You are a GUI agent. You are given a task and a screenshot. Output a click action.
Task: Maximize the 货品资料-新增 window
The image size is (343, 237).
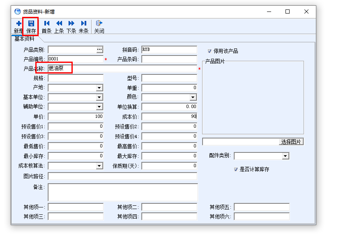[288, 12]
